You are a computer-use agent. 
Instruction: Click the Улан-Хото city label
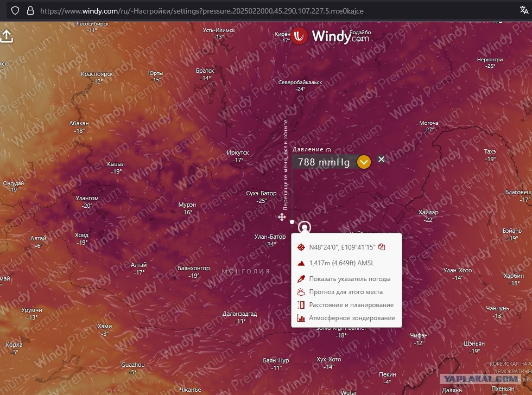pos(457,270)
